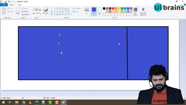Choose the Right triangle shape
Screen dimensions: 186x105
pos(52,11)
